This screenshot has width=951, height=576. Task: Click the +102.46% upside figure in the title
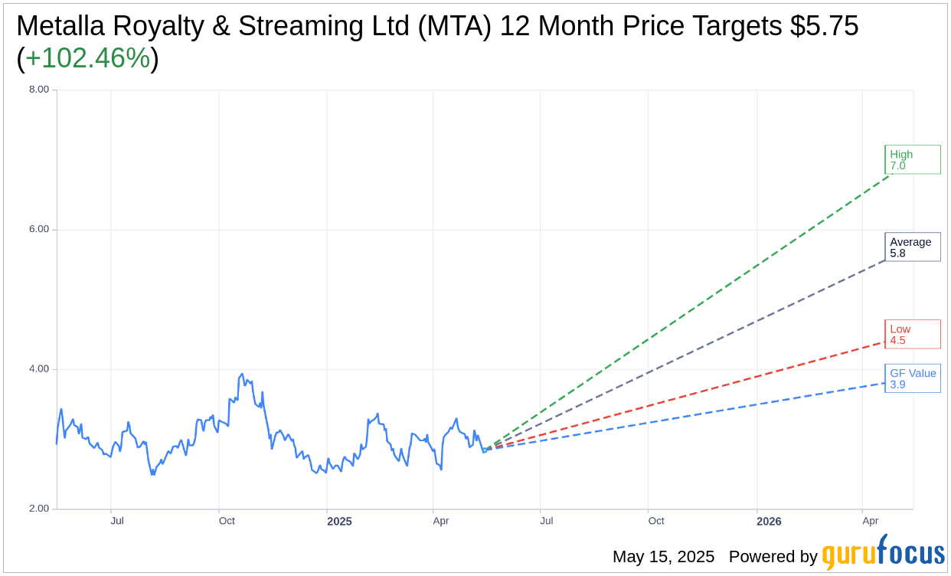88,58
